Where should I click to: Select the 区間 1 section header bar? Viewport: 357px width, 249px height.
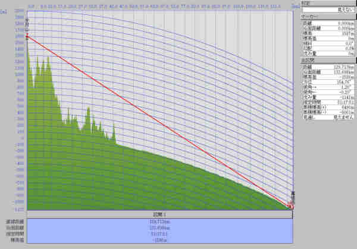click(x=159, y=214)
